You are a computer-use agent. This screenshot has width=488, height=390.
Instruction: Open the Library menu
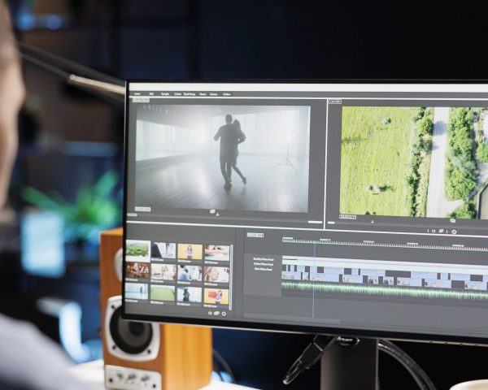tap(214, 94)
